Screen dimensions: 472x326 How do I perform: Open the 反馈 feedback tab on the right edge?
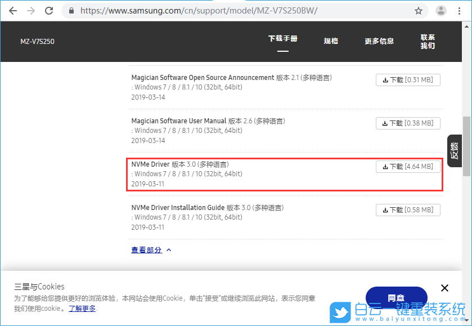(x=455, y=150)
